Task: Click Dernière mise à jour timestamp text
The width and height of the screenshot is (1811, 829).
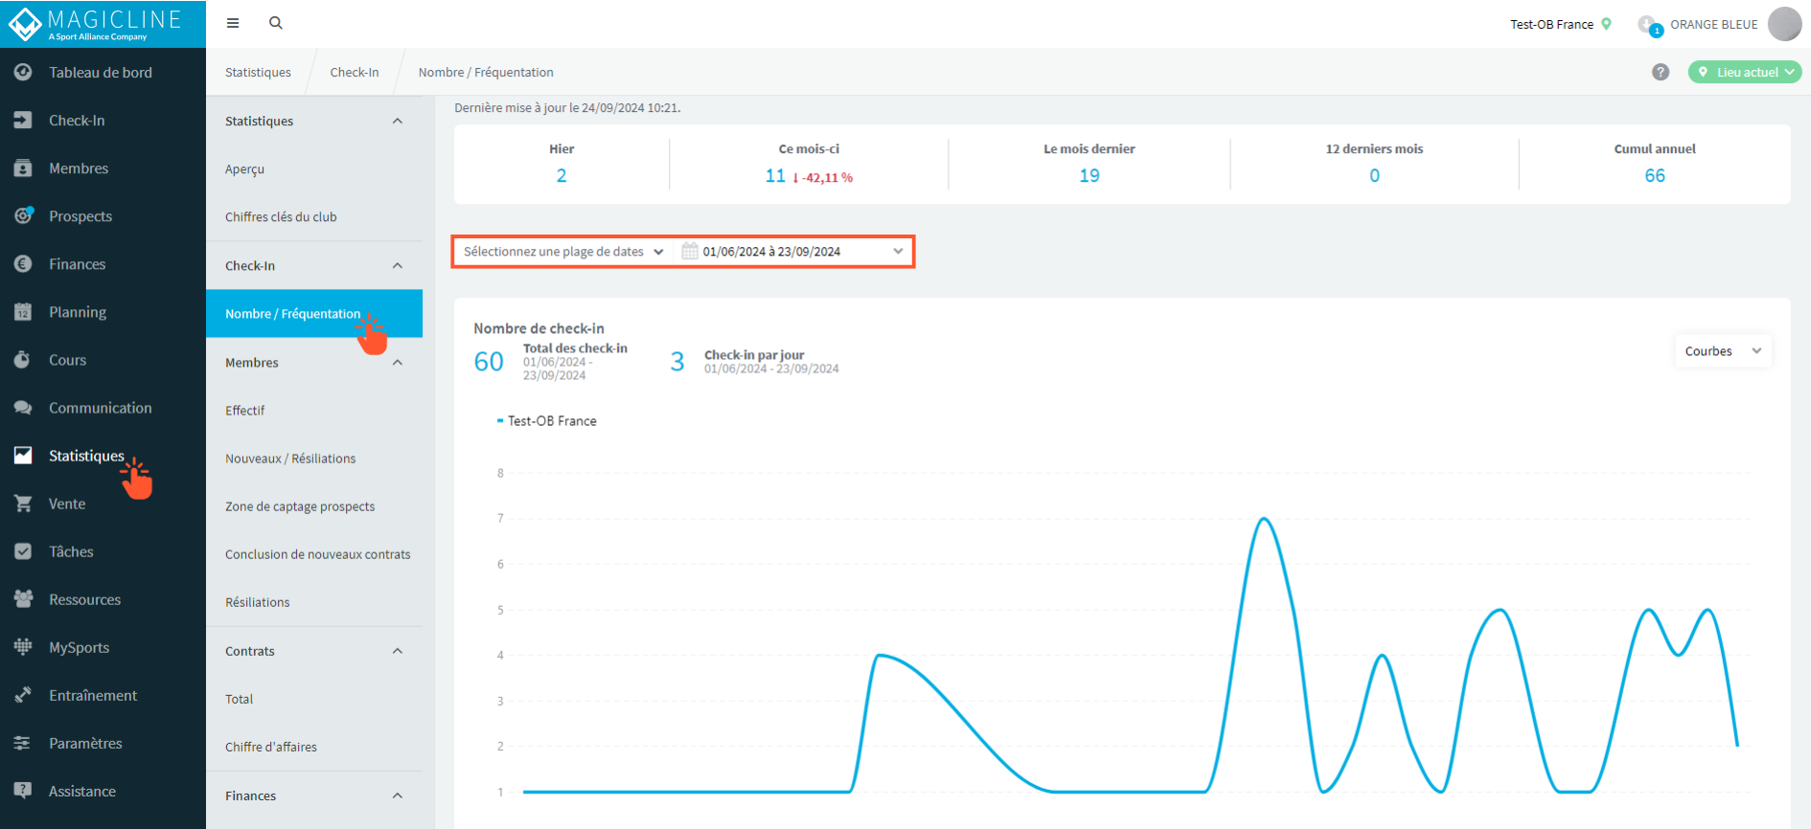Action: click(567, 108)
